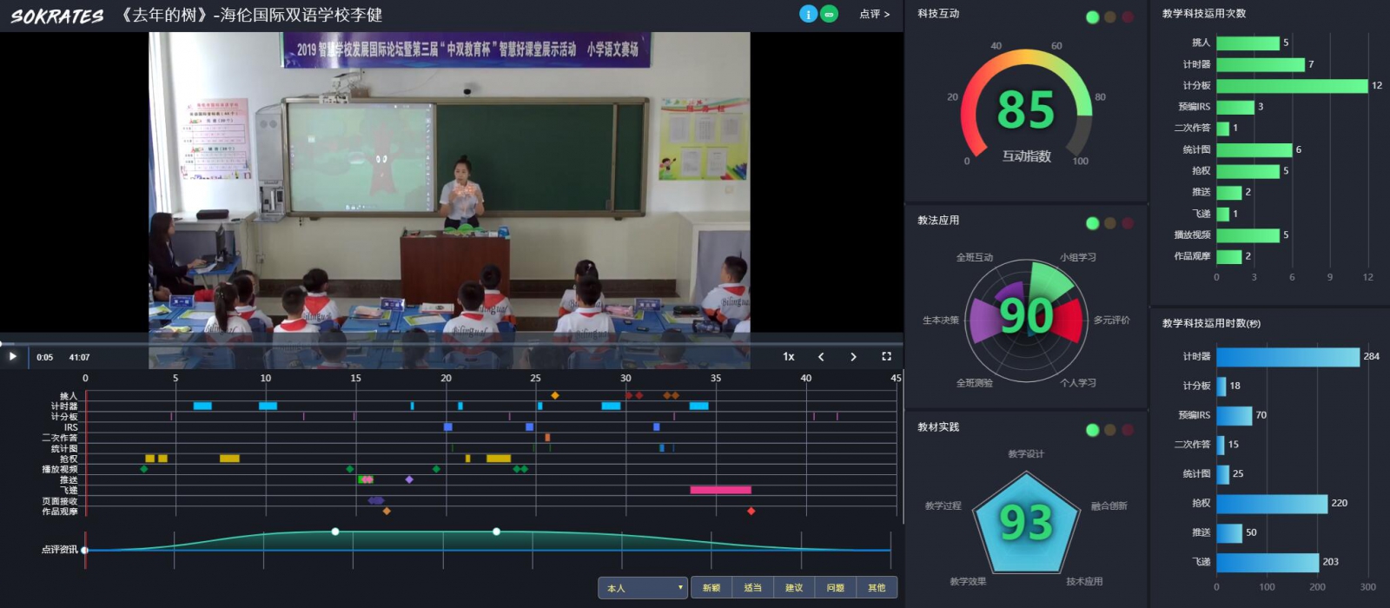This screenshot has width=1390, height=608.
Task: Jump to next segment with right arrow
Action: 853,356
